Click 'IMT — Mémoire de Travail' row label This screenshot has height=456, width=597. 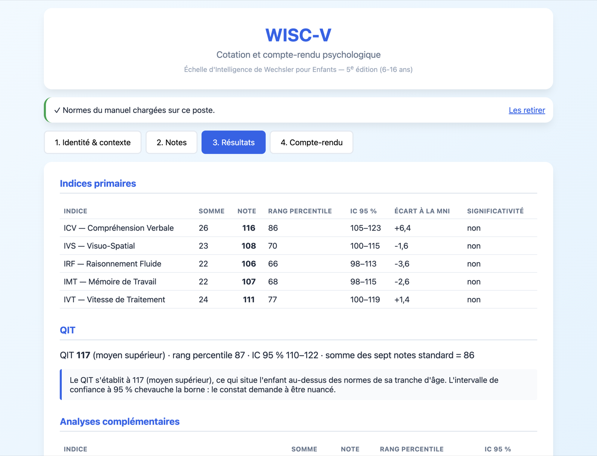[x=110, y=282]
